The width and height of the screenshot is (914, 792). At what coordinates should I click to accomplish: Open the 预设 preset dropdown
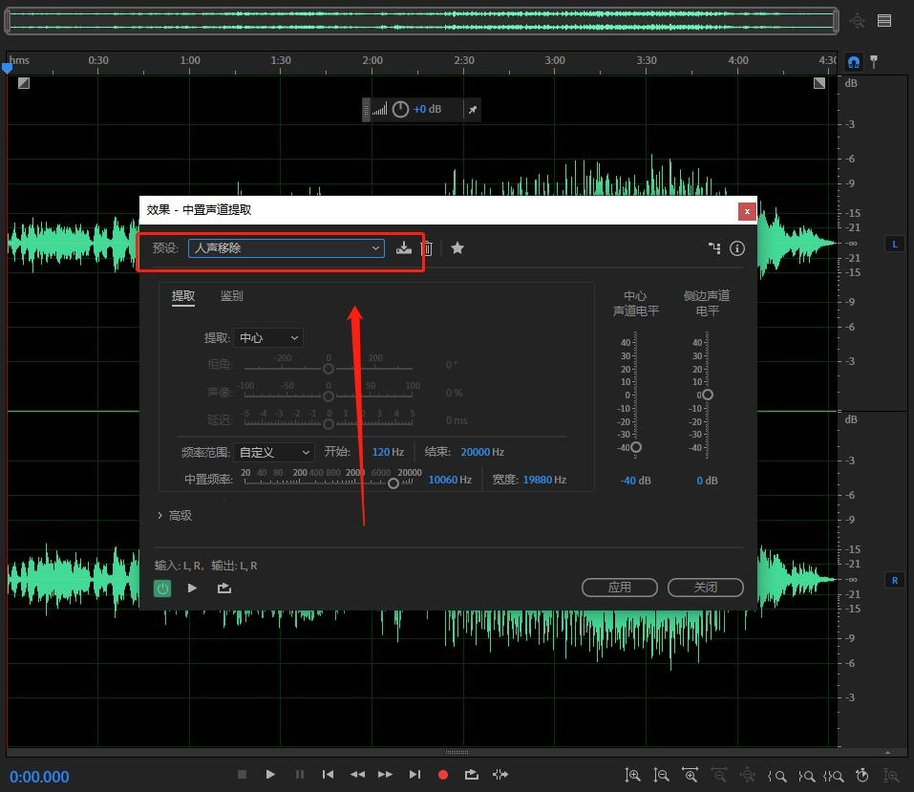click(287, 247)
